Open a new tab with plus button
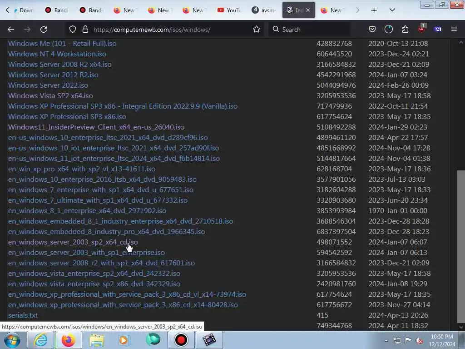Screen dimensions: 465x349 [x=374, y=10]
